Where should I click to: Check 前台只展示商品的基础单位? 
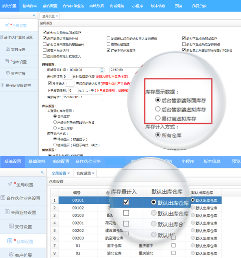coord(45,44)
